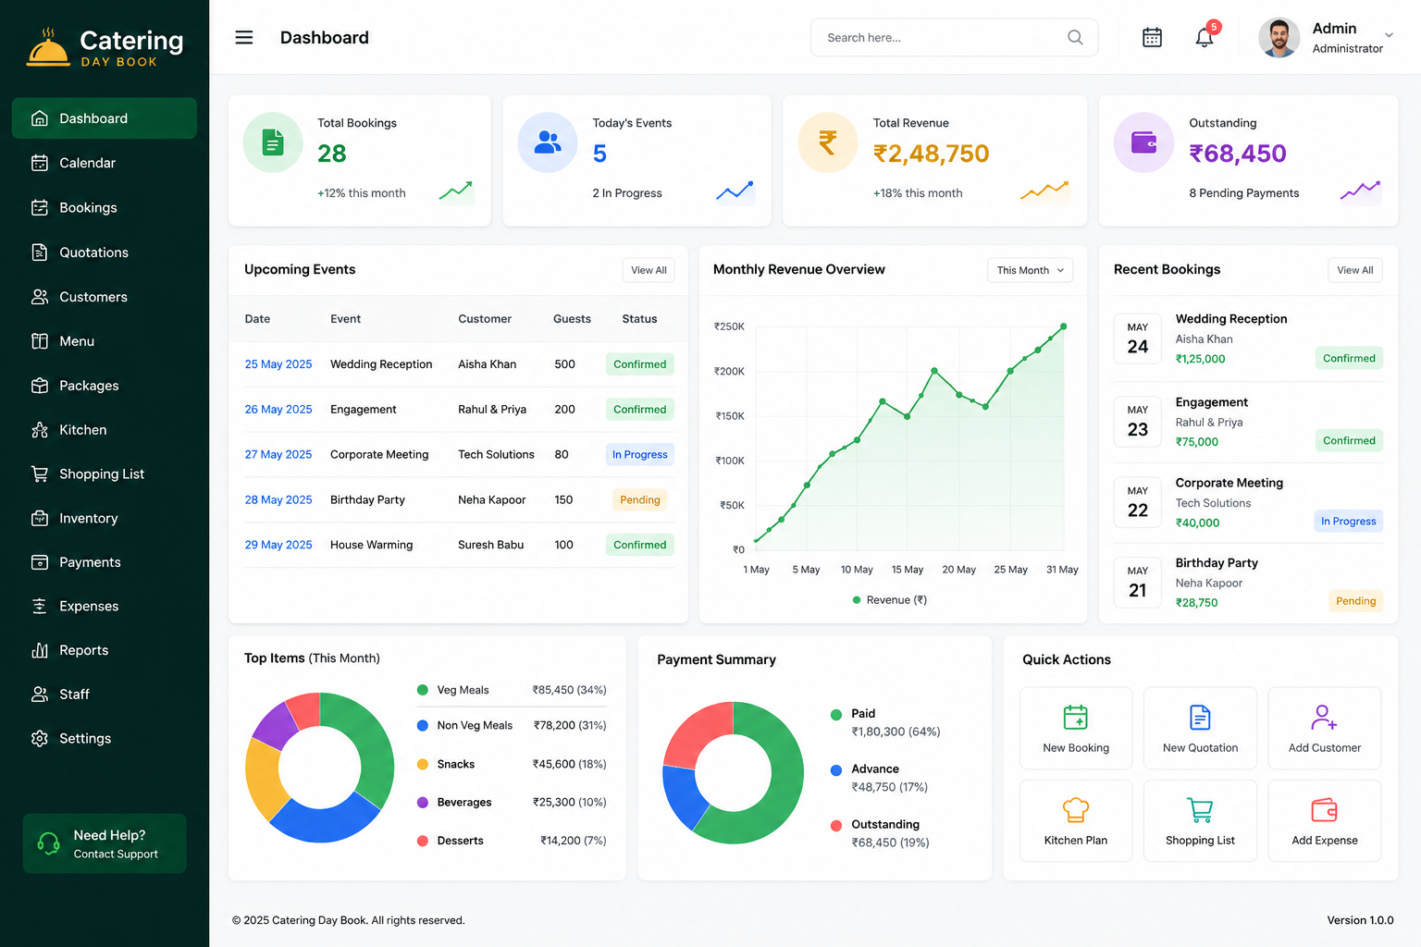Click the Add Customer person-plus icon
The height and width of the screenshot is (947, 1421).
[x=1324, y=718]
